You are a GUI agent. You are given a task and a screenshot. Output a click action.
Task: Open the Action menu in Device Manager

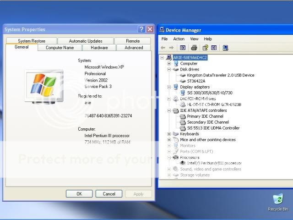pyautogui.click(x=179, y=39)
